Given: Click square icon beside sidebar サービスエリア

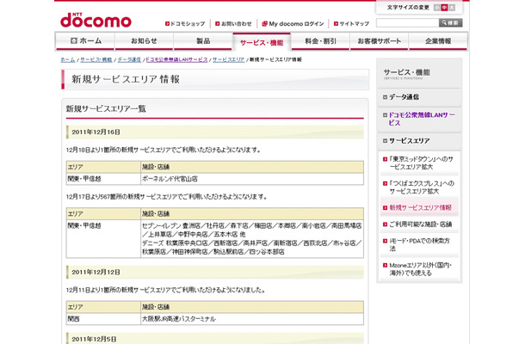Looking at the screenshot, I should tap(385, 141).
